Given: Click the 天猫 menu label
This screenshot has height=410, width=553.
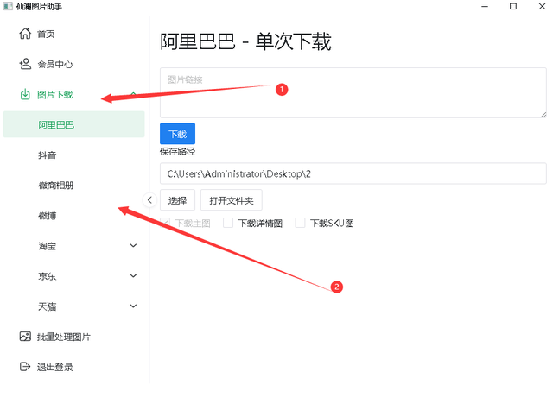Looking at the screenshot, I should (48, 306).
